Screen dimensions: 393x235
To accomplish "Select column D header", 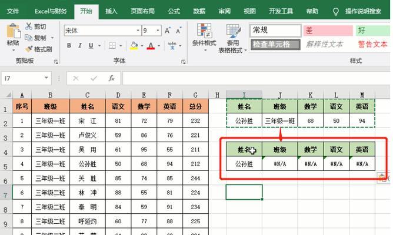I will click(x=118, y=95).
